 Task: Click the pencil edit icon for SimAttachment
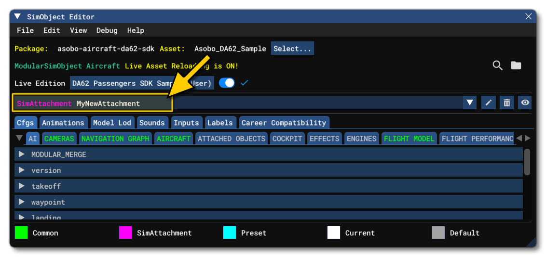pyautogui.click(x=488, y=103)
